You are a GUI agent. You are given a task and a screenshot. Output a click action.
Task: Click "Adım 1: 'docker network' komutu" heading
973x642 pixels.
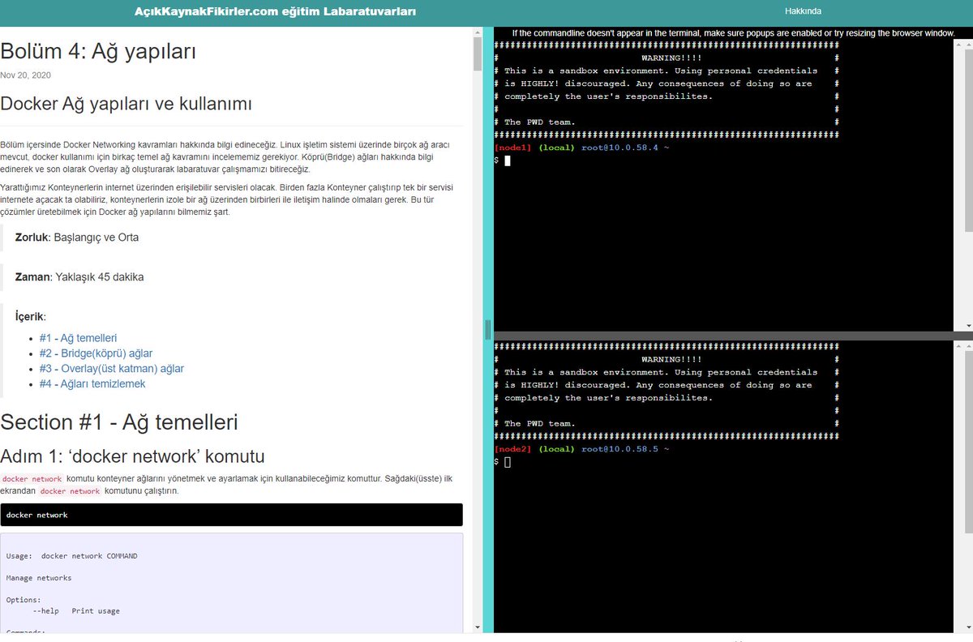(132, 456)
